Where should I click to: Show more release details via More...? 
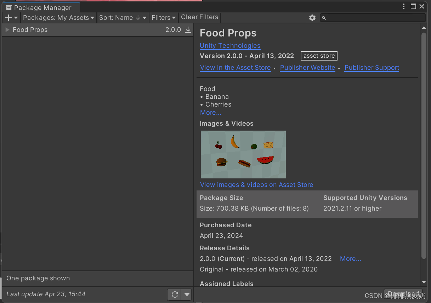(x=351, y=259)
